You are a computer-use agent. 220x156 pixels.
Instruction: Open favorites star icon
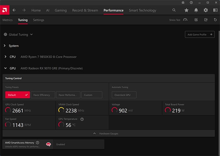point(186,10)
